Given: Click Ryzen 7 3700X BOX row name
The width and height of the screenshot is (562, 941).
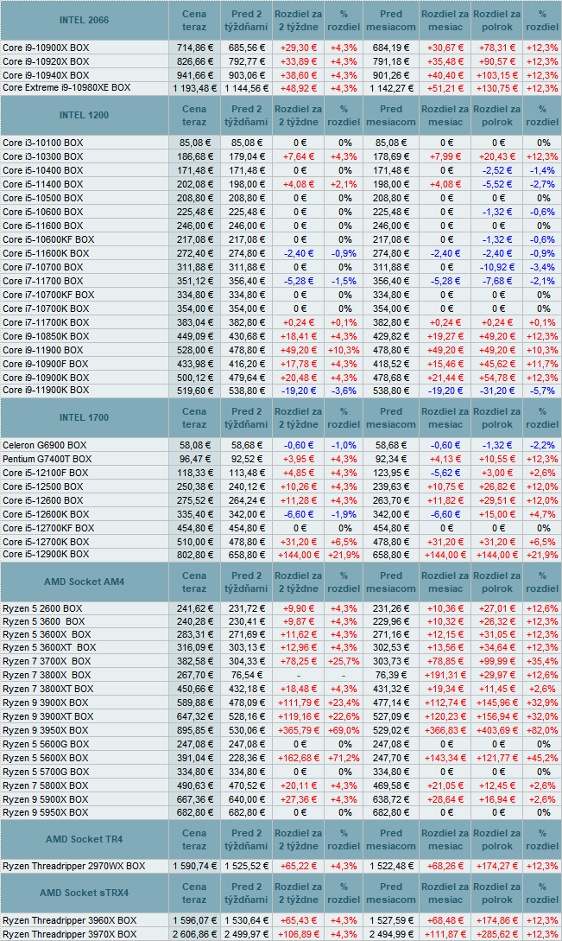Looking at the screenshot, I should pyautogui.click(x=47, y=661).
